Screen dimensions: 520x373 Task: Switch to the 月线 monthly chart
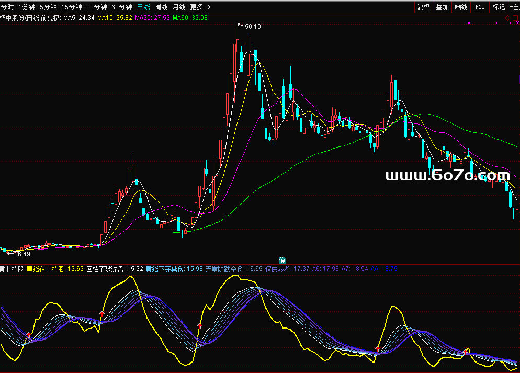pos(179,7)
